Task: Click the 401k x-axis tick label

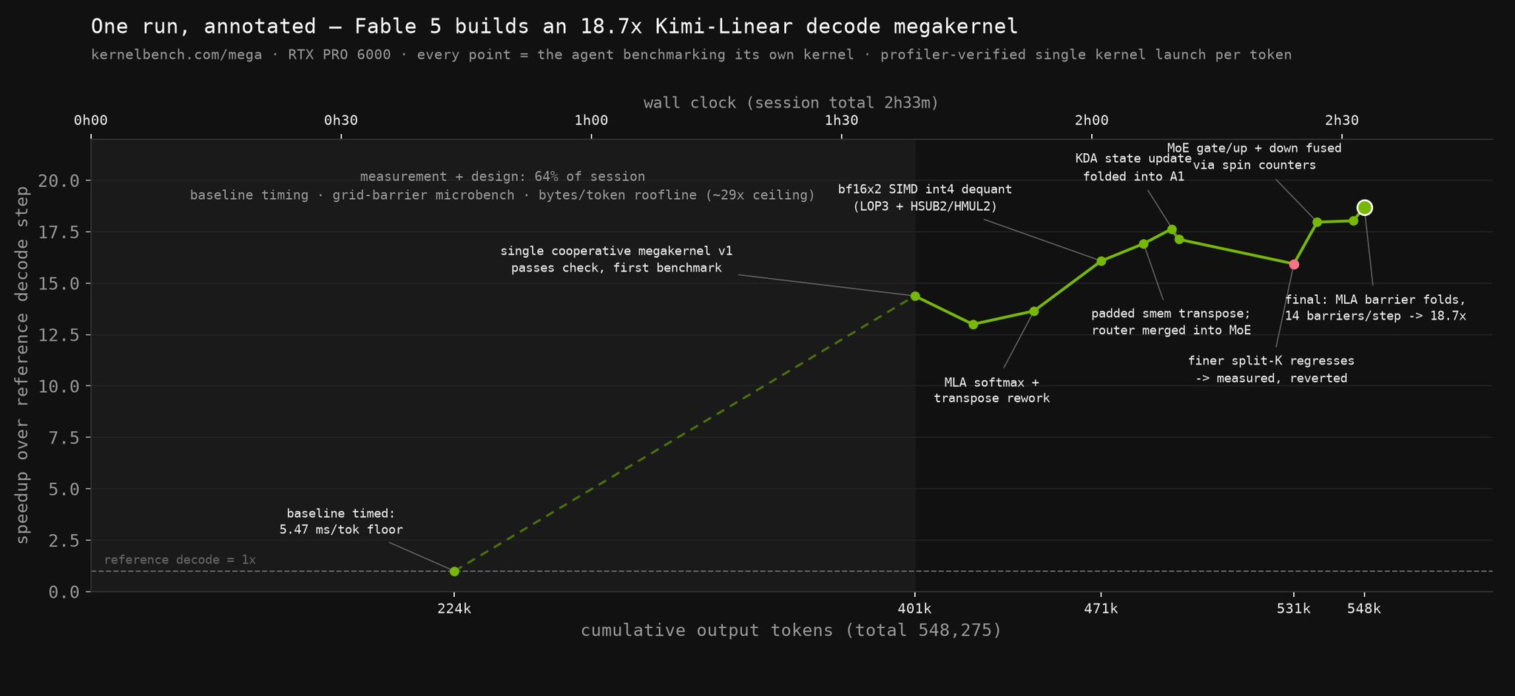Action: (x=915, y=609)
